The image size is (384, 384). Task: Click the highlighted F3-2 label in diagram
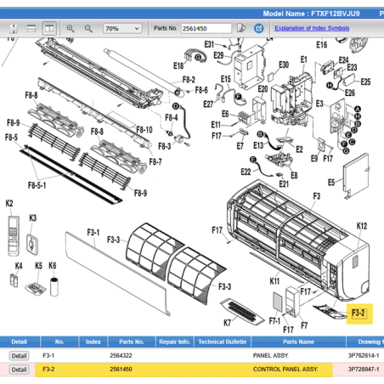[x=359, y=313]
